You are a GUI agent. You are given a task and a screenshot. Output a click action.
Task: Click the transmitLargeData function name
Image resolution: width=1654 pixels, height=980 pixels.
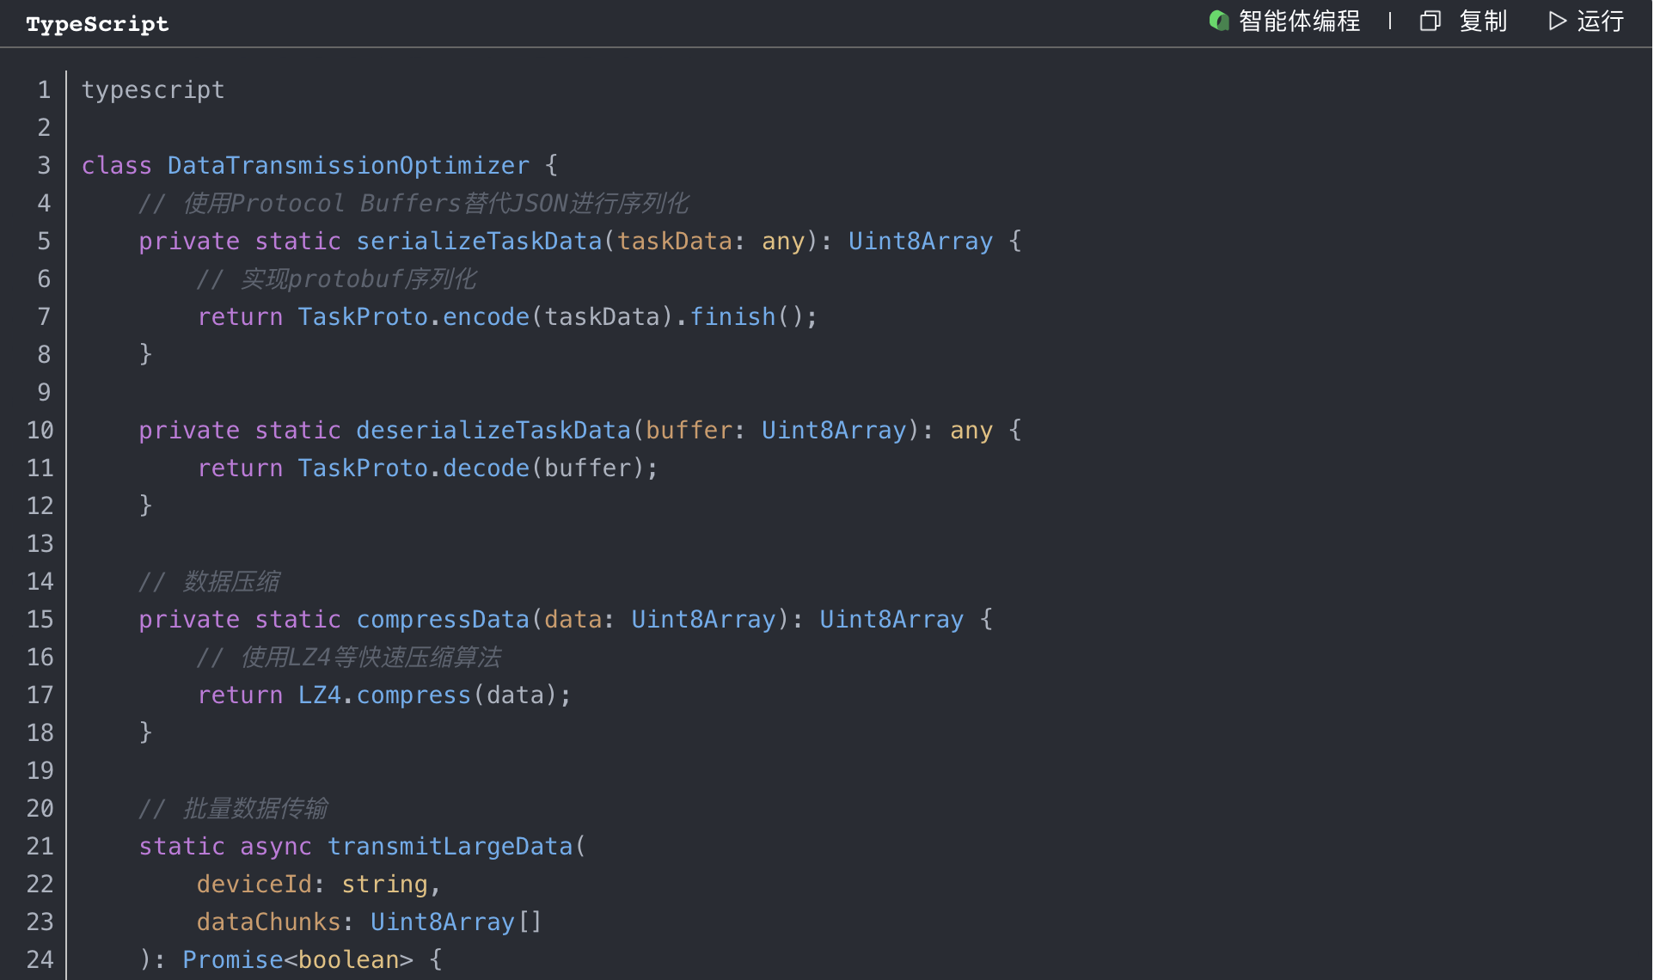(450, 846)
